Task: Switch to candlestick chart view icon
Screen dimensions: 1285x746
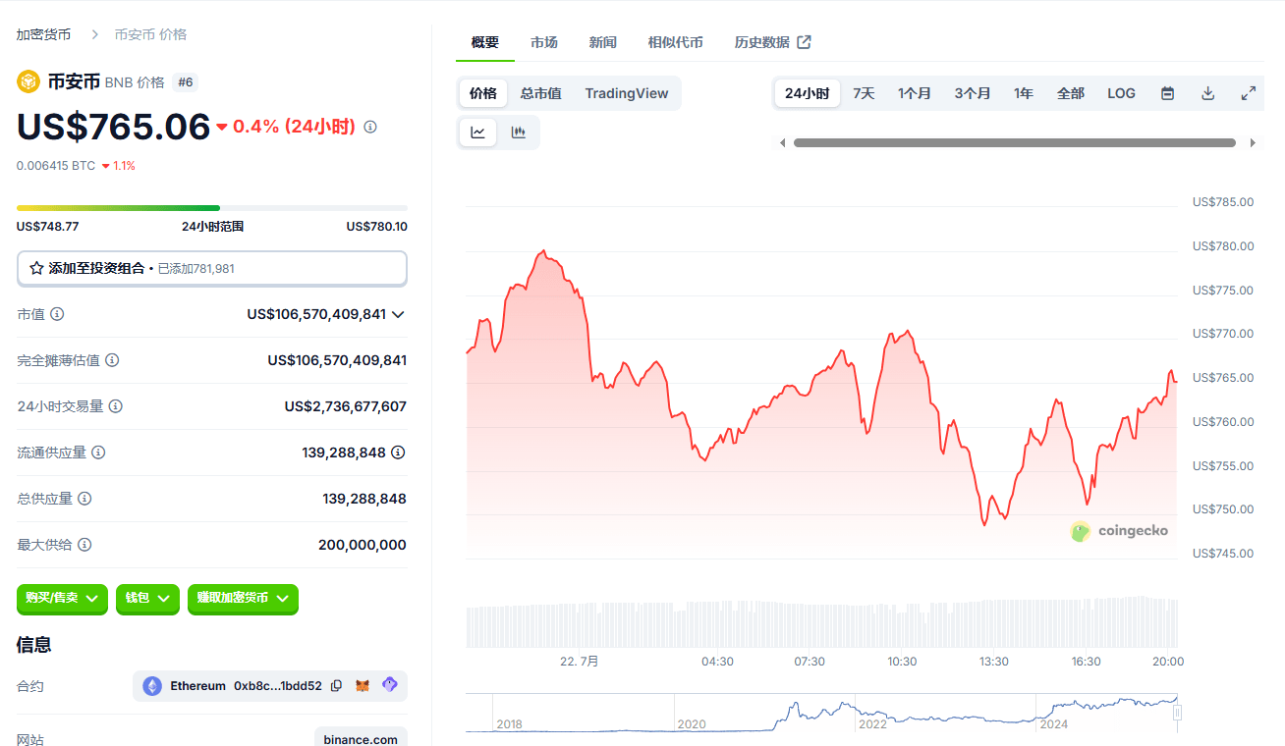Action: pyautogui.click(x=519, y=133)
